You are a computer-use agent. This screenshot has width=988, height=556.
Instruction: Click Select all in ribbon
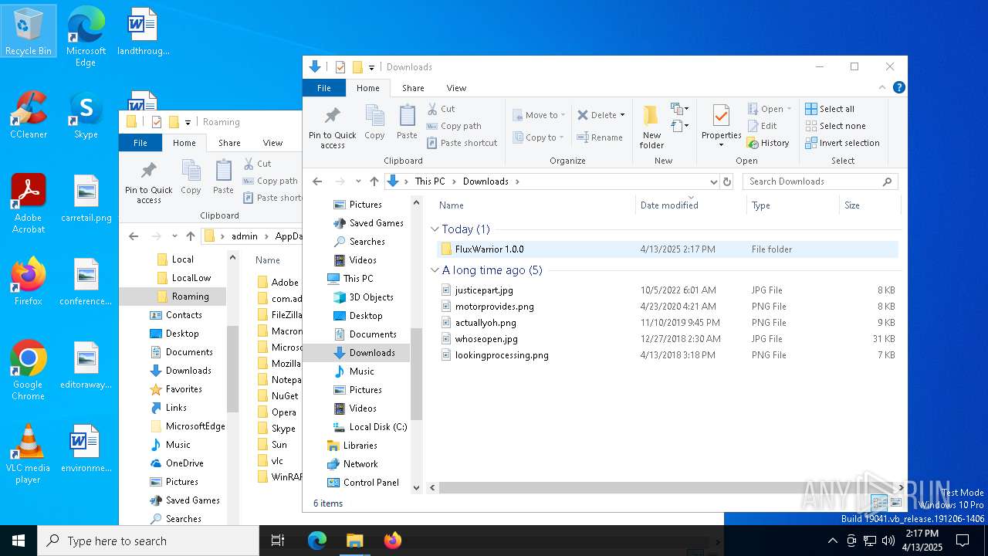tap(830, 109)
